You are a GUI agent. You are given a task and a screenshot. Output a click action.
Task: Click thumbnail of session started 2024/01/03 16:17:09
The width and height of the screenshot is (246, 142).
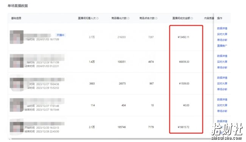(x=17, y=37)
